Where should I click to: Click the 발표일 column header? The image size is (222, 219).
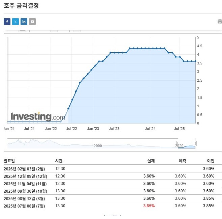click(x=9, y=161)
